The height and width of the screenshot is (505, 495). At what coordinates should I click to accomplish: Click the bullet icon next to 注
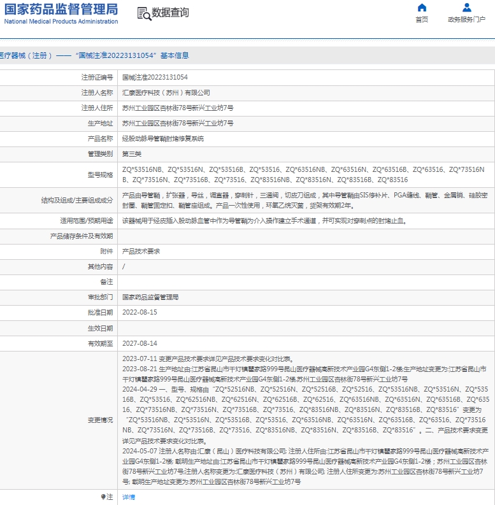[103, 497]
